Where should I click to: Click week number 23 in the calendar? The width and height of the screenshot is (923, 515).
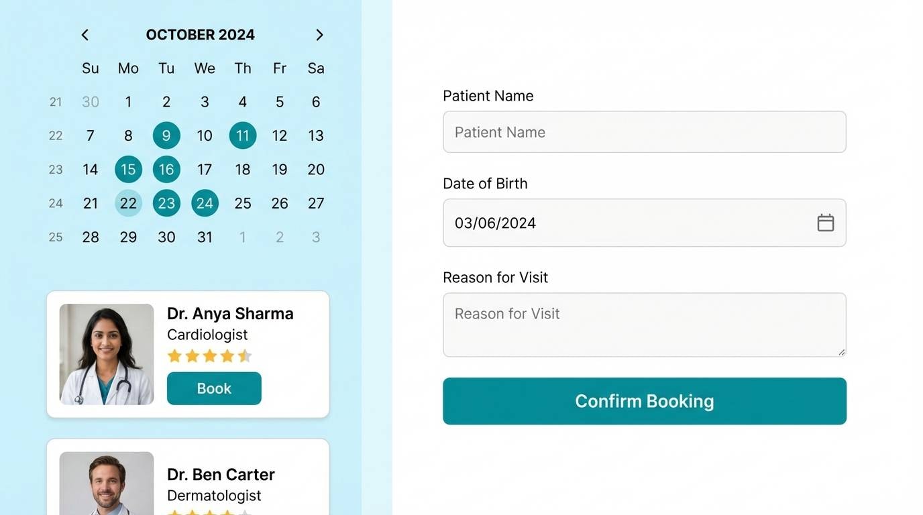(56, 169)
